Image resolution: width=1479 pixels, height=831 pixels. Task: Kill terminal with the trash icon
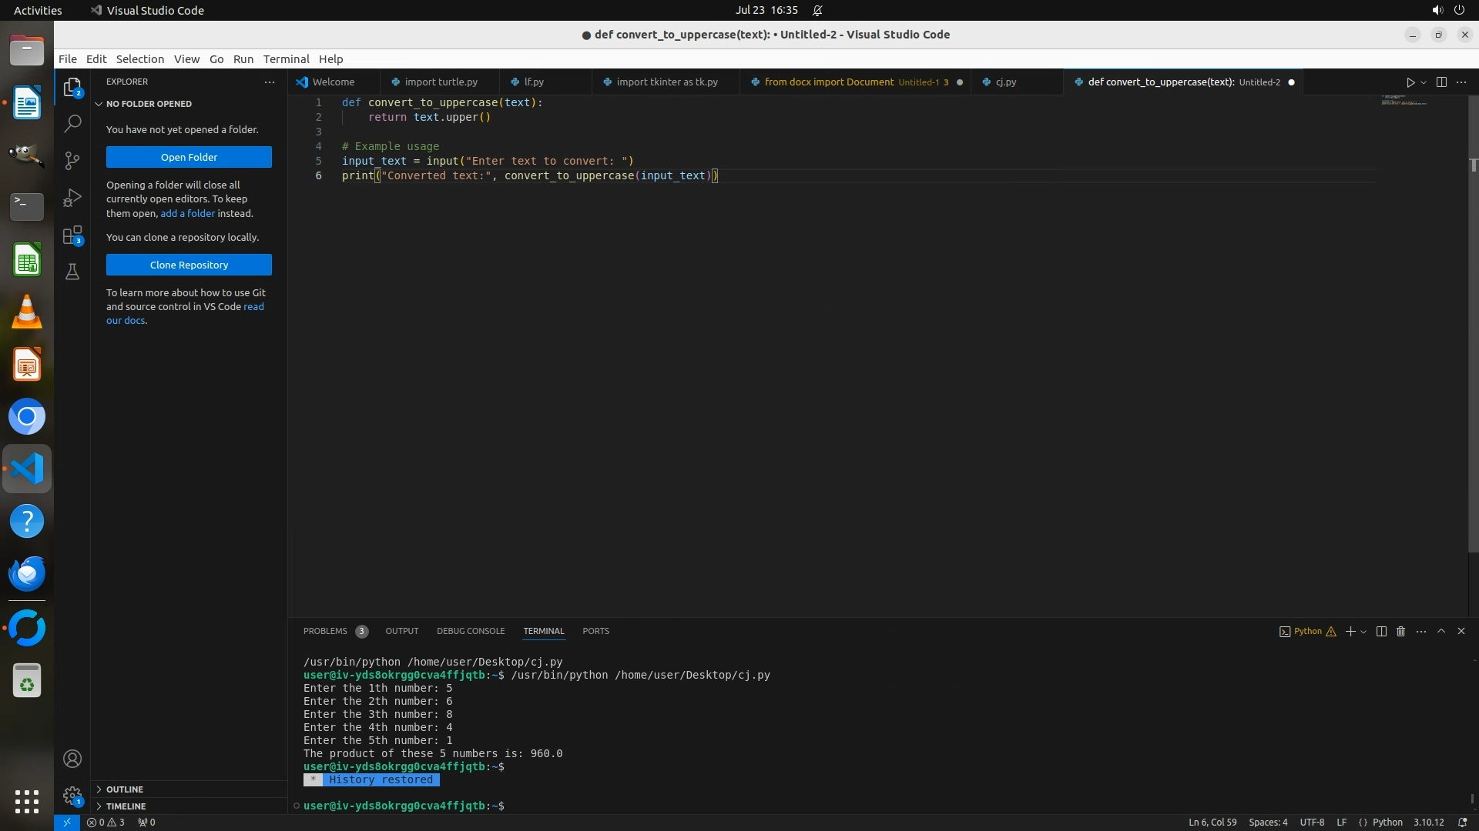1400,631
